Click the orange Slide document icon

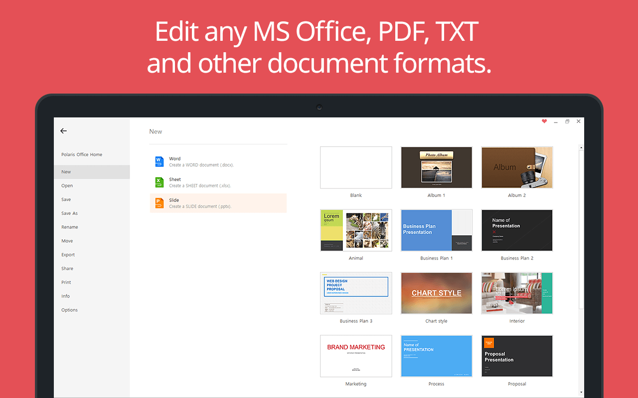pyautogui.click(x=159, y=203)
